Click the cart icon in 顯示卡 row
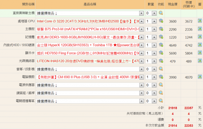The height and width of the screenshot is (129, 203). tap(161, 53)
